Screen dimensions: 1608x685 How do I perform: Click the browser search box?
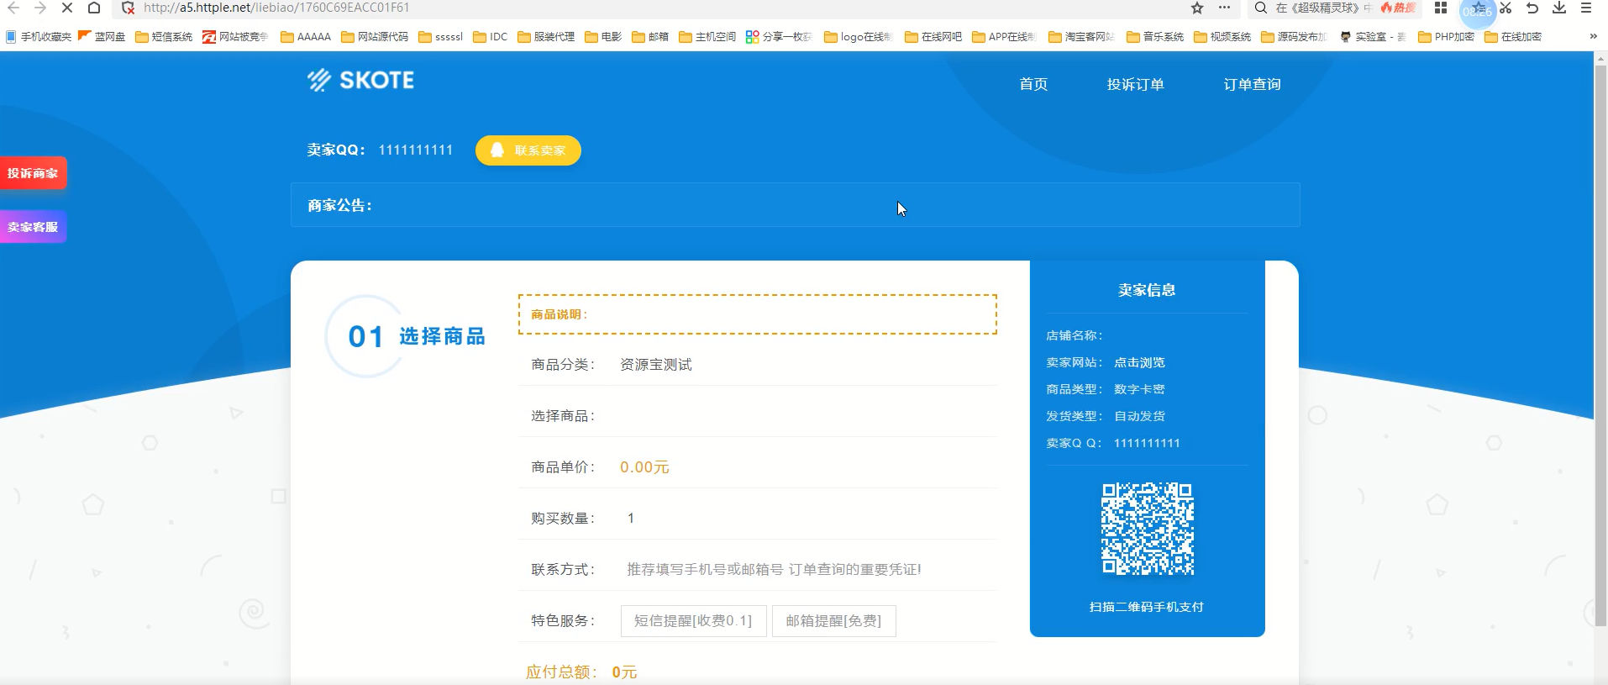tap(1323, 8)
